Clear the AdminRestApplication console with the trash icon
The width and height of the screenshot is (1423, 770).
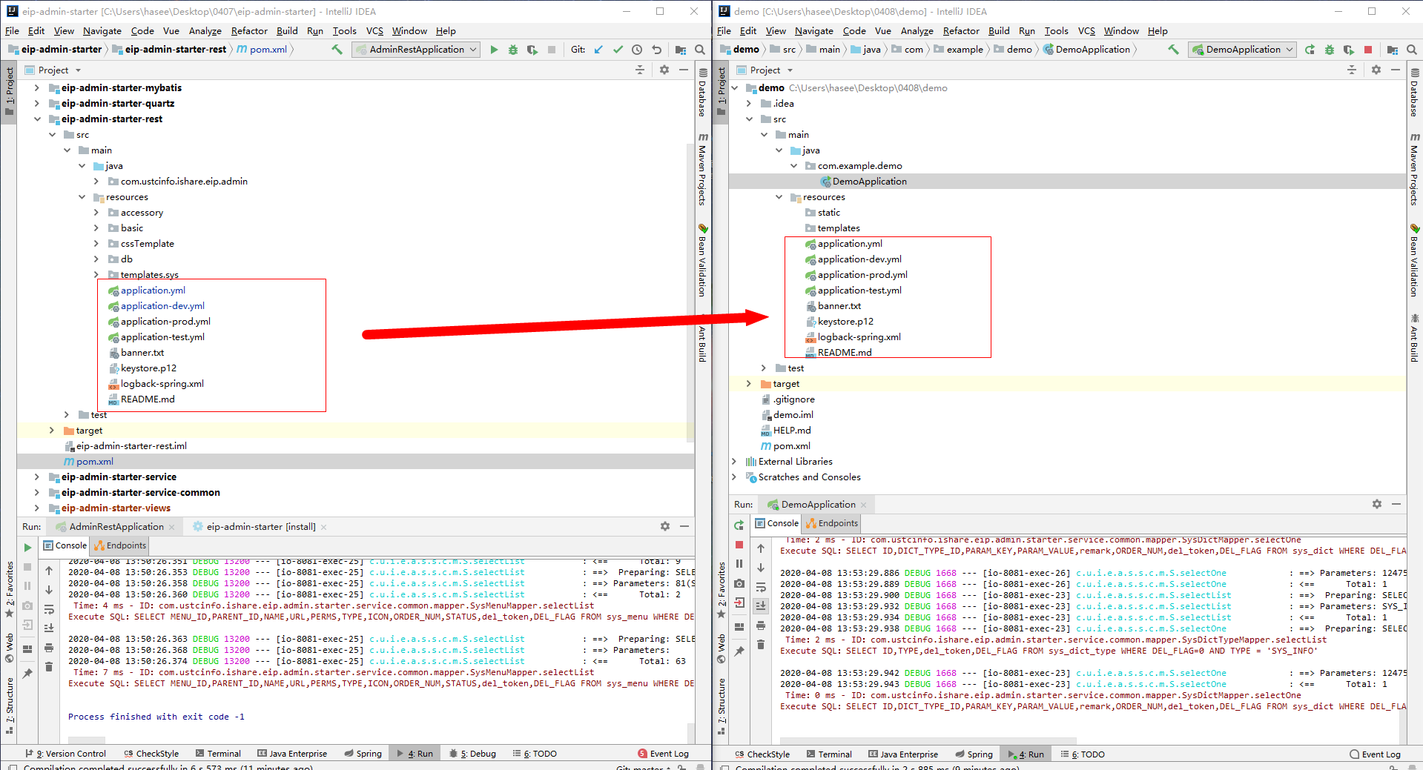pos(49,667)
